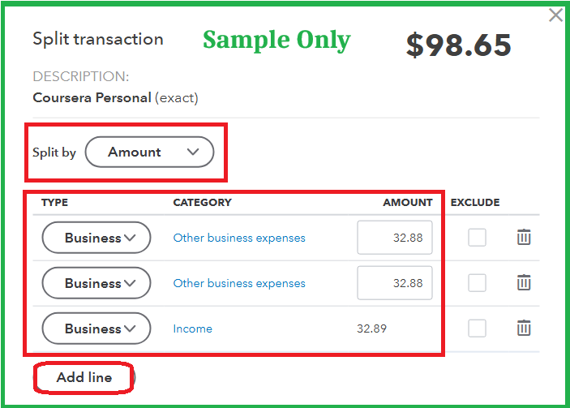Open the second row Business type dropdown

pos(96,283)
